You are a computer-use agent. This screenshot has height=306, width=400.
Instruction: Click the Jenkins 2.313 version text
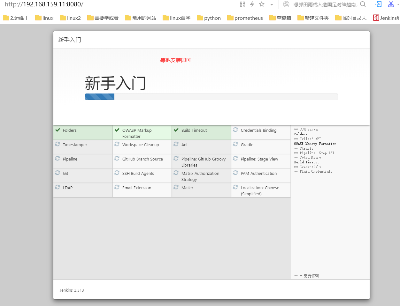pos(72,290)
